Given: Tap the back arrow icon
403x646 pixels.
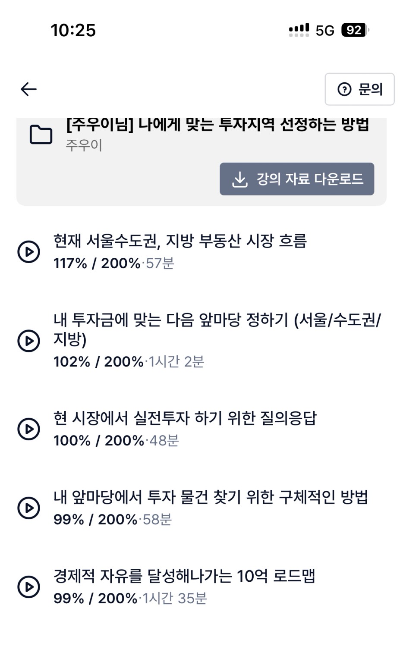Looking at the screenshot, I should [28, 89].
